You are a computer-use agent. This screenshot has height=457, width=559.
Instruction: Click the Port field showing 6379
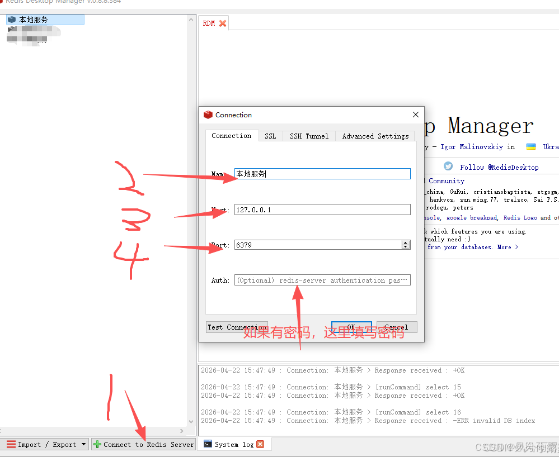[318, 245]
